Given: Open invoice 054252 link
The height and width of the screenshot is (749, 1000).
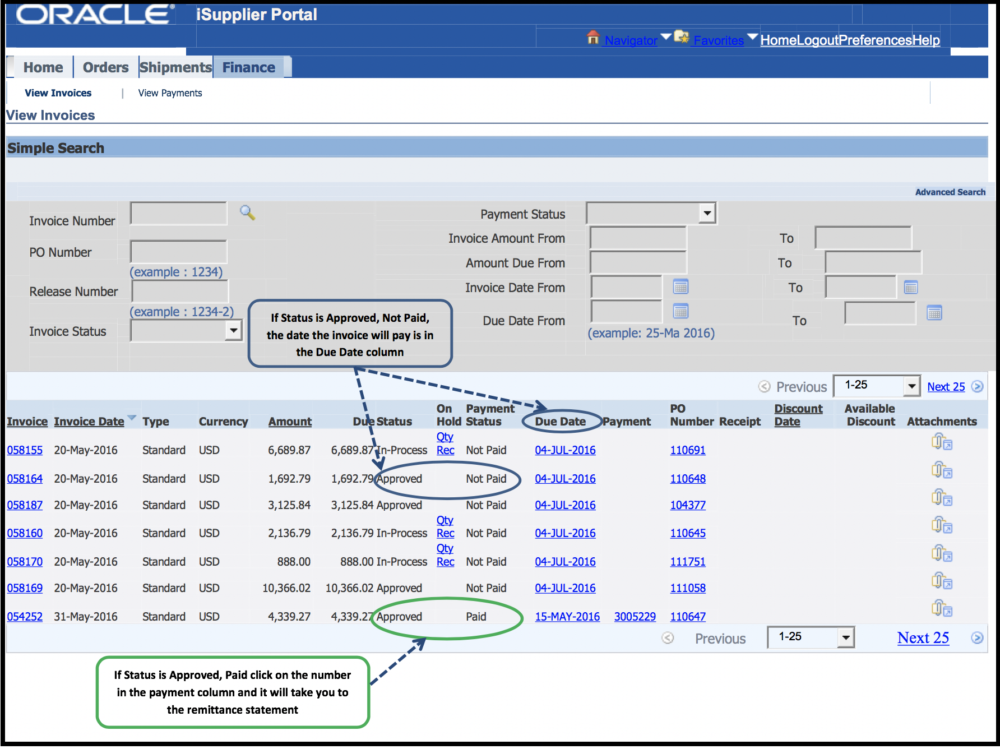Looking at the screenshot, I should (25, 617).
